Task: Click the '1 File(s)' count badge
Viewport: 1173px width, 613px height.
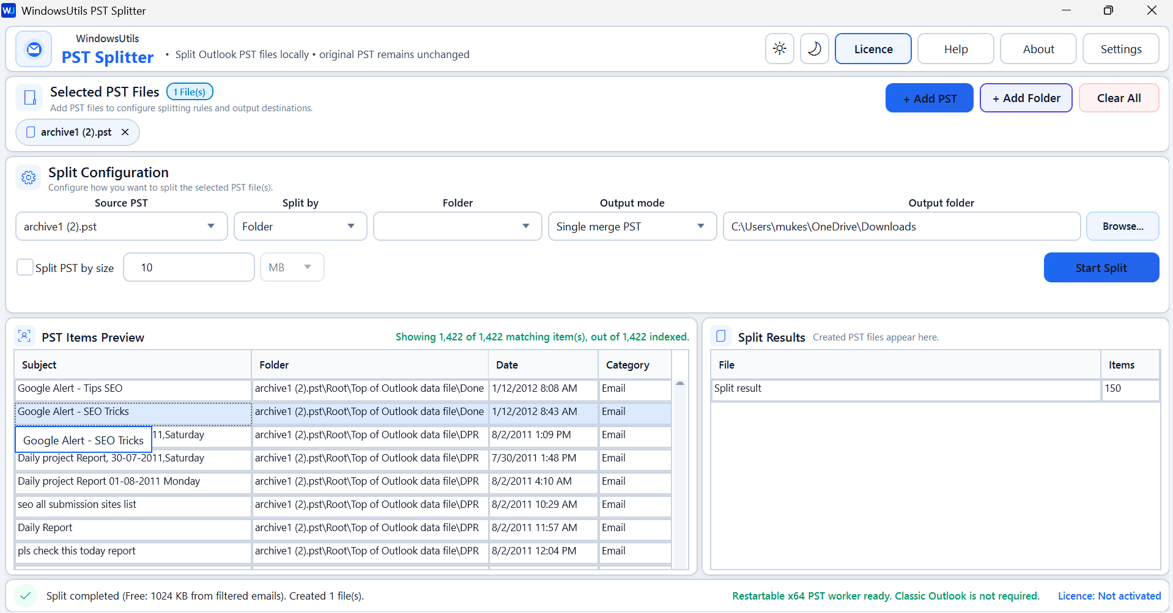Action: (190, 92)
